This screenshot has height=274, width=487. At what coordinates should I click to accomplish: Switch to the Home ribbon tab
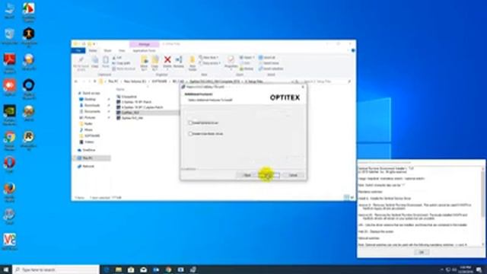[x=93, y=51]
